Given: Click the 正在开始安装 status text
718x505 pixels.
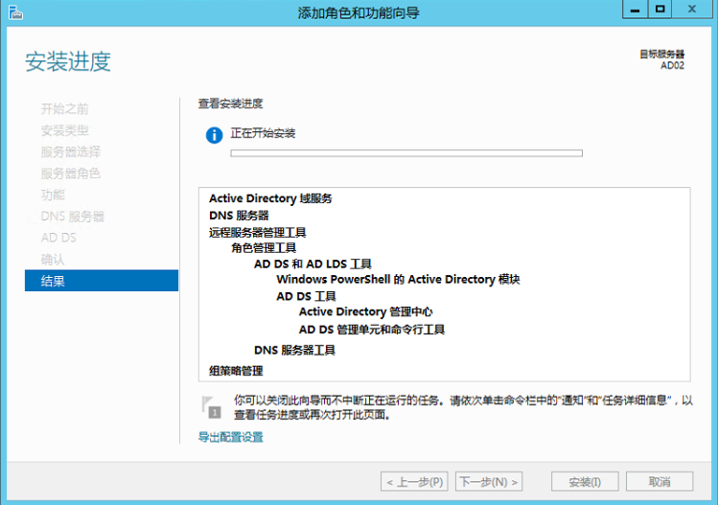Looking at the screenshot, I should (263, 133).
